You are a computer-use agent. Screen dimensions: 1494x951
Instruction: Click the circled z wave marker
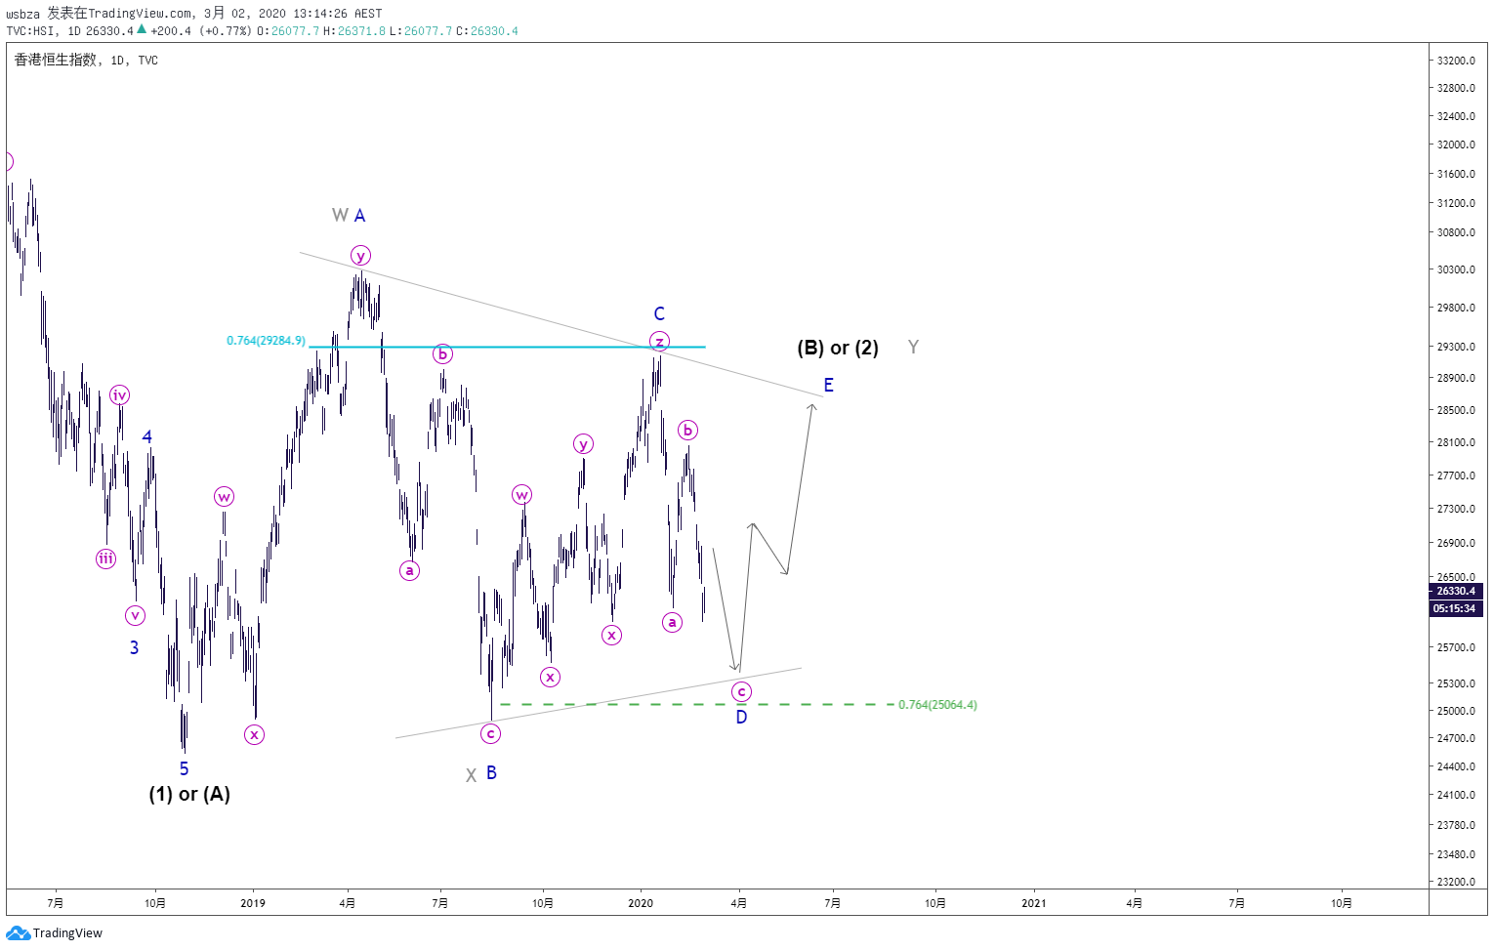pyautogui.click(x=659, y=342)
